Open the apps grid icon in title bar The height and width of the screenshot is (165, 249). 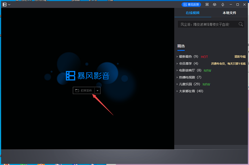coord(207,4)
